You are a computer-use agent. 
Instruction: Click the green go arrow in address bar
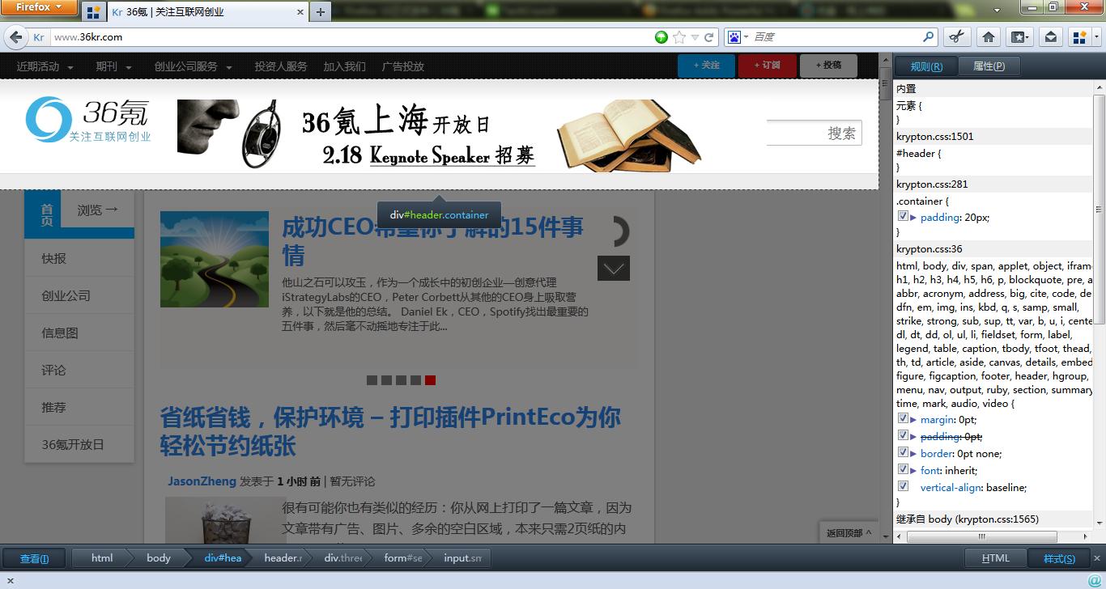pyautogui.click(x=661, y=37)
